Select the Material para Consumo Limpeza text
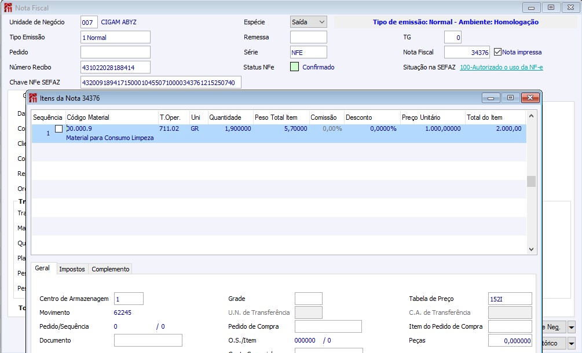 click(x=110, y=138)
